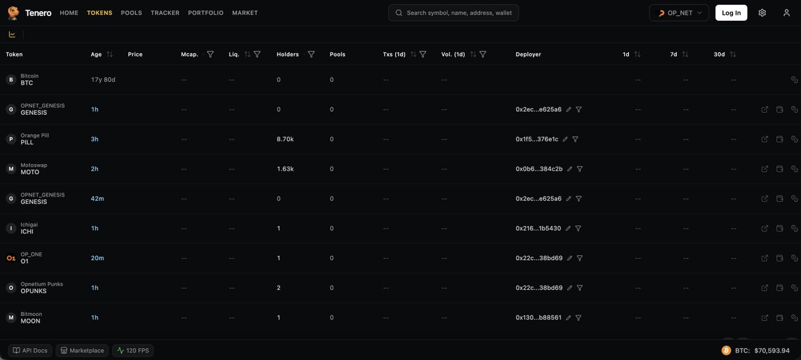Image resolution: width=801 pixels, height=360 pixels.
Task: Click the 120 FPS indicator
Action: (133, 350)
